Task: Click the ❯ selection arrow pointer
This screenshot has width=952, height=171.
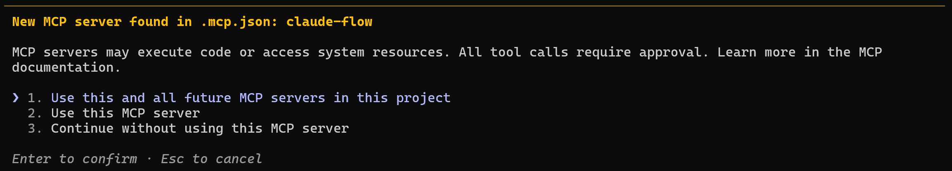Action: (16, 98)
